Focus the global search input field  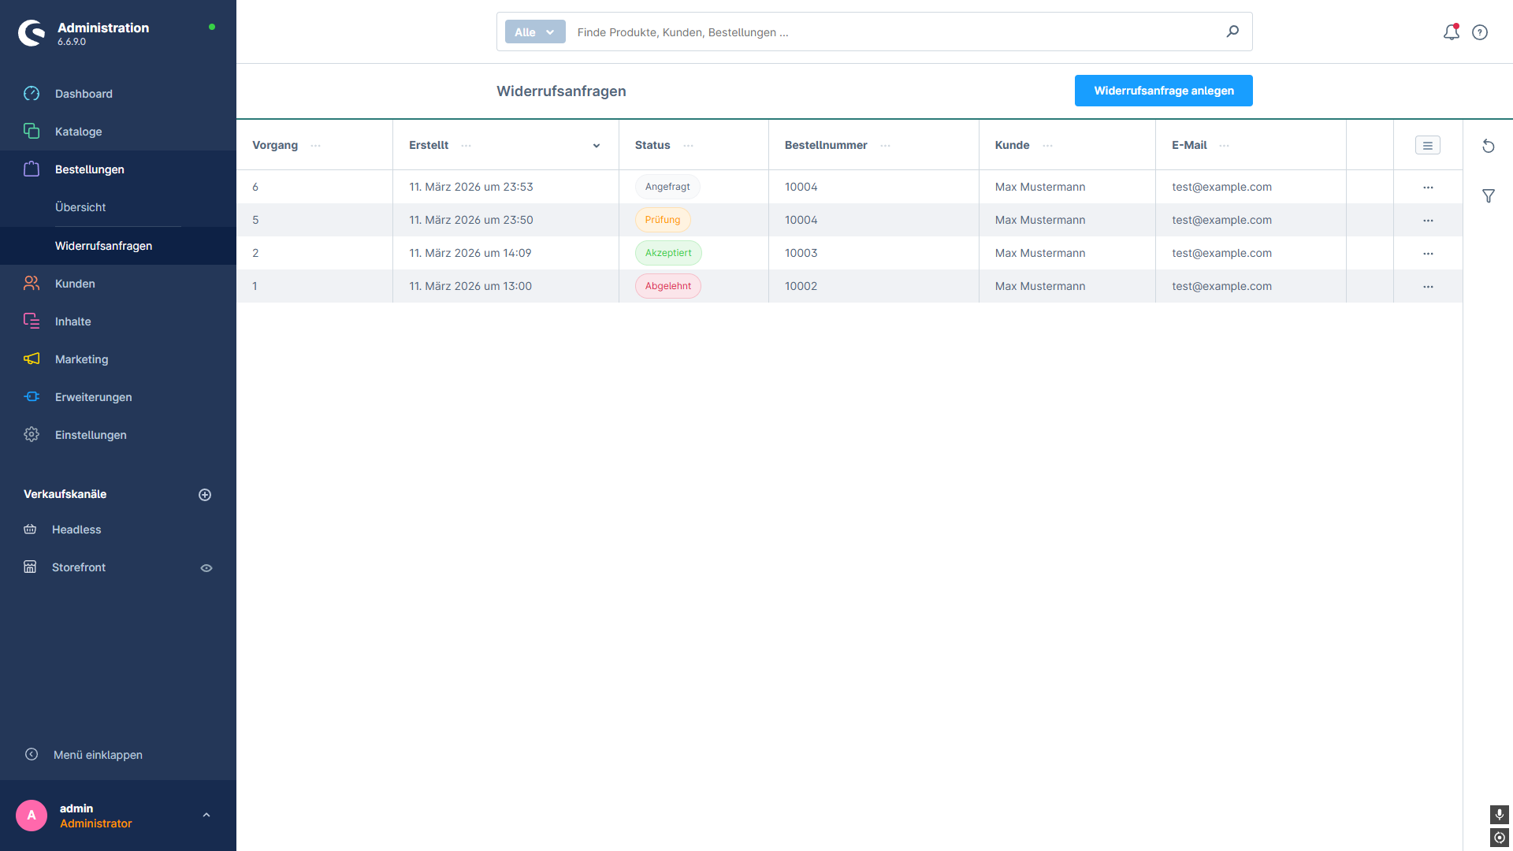pos(890,32)
